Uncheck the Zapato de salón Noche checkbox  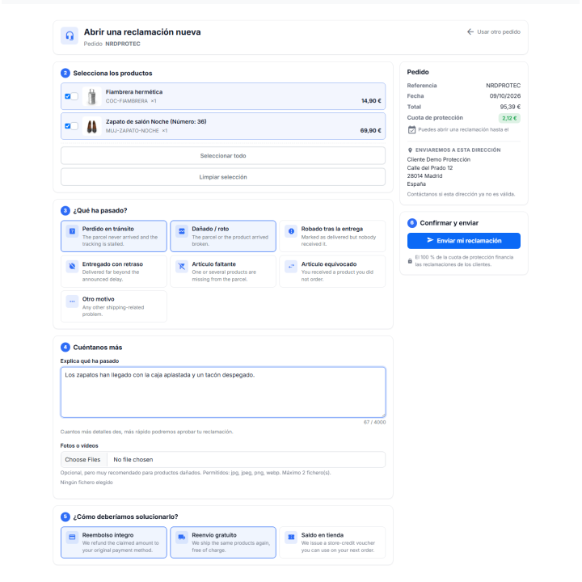[68, 126]
